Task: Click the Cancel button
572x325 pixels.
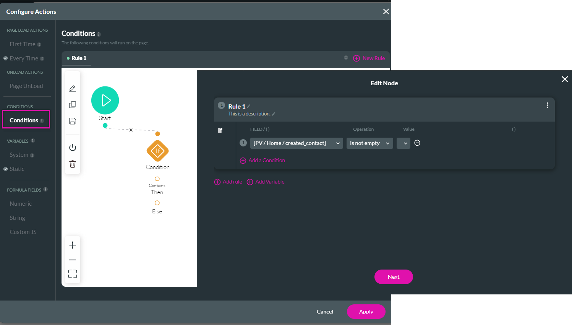Action: coord(325,312)
